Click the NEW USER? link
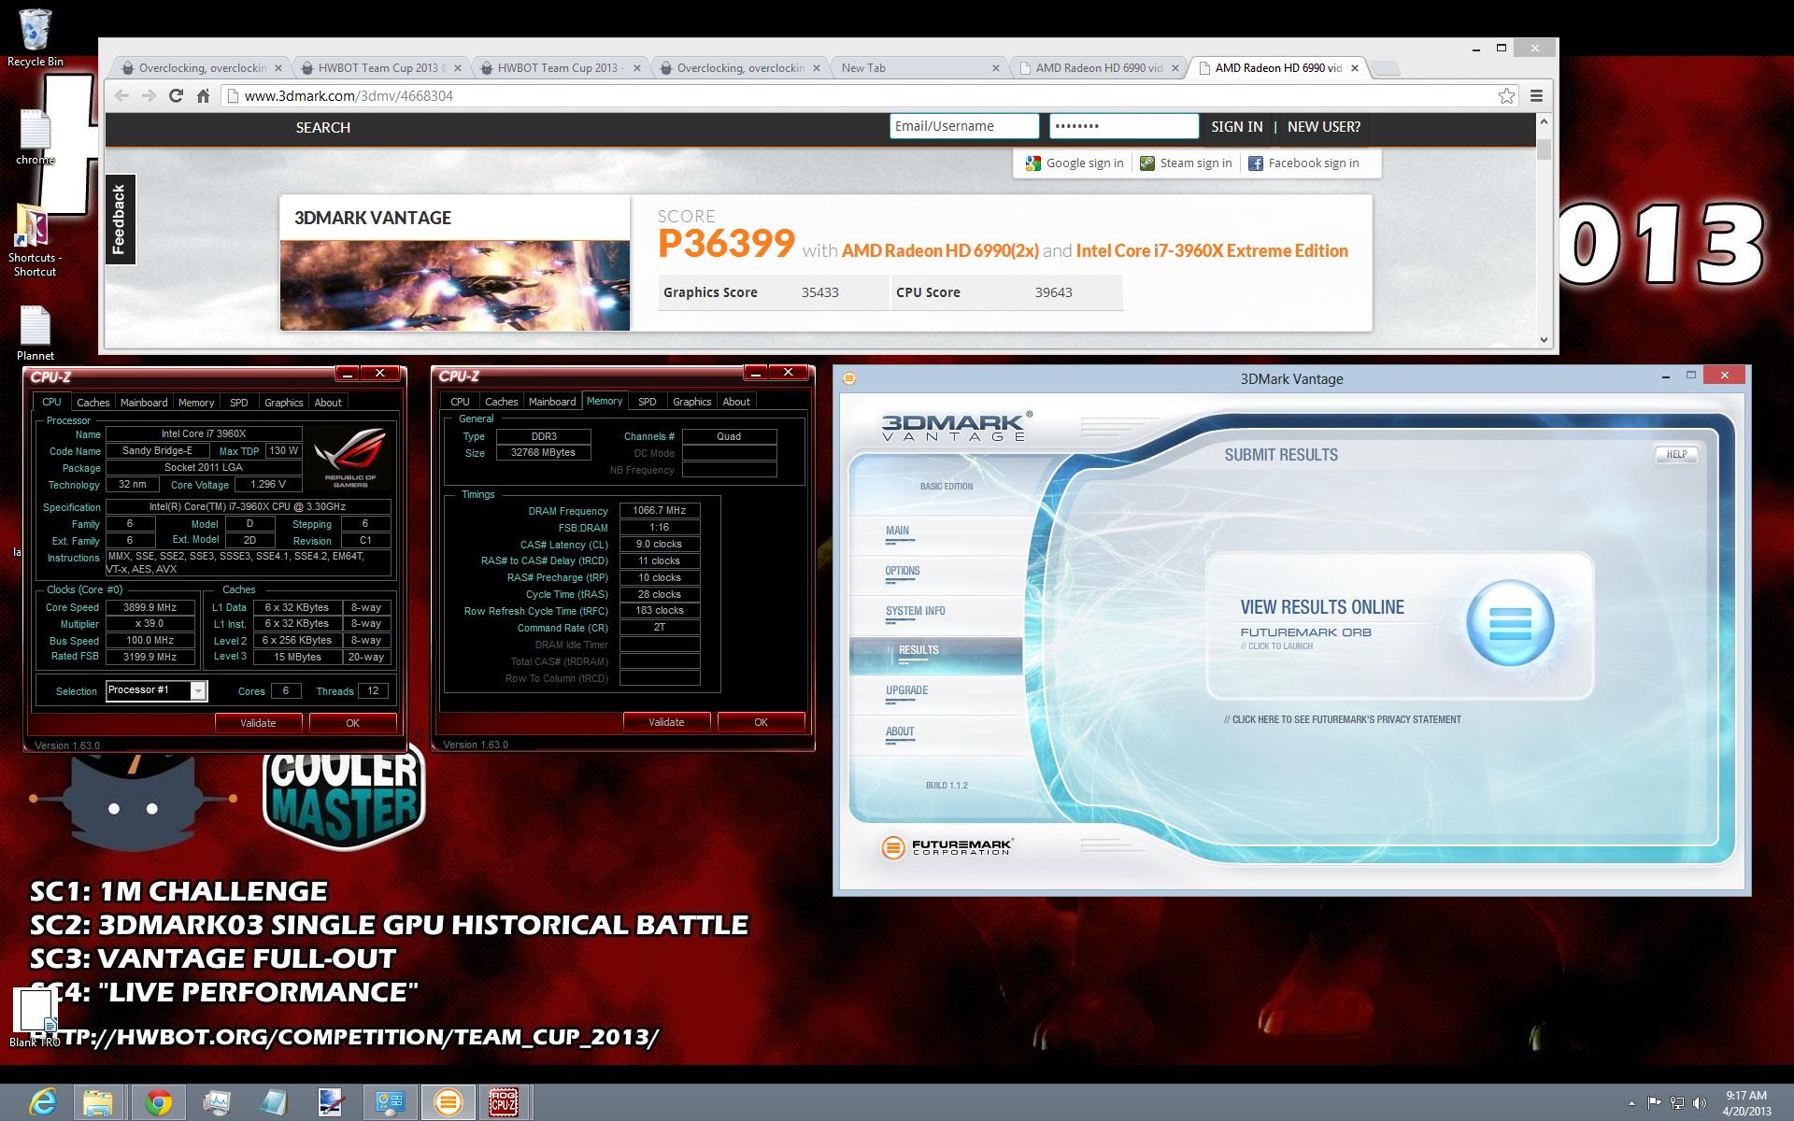 coord(1323,127)
